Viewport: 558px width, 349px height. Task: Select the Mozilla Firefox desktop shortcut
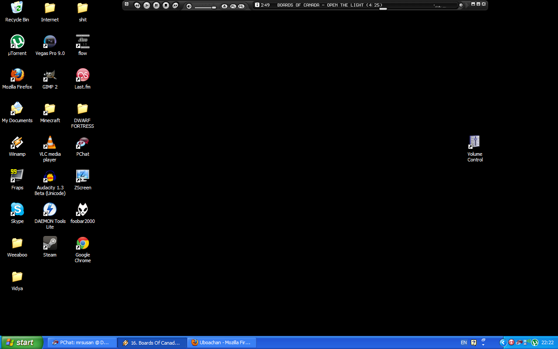pyautogui.click(x=17, y=79)
